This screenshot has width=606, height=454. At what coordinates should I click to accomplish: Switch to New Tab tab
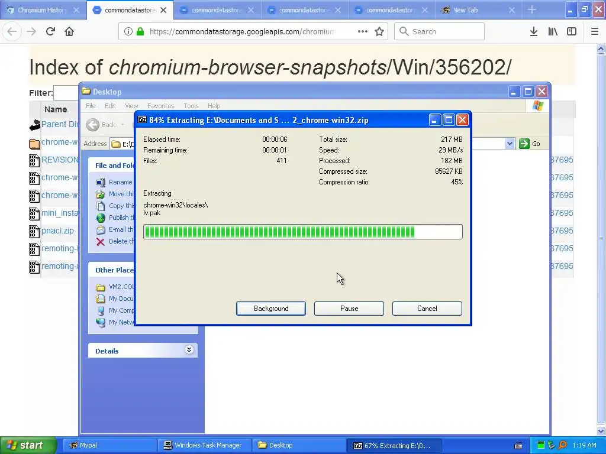[x=465, y=10]
